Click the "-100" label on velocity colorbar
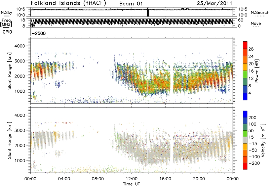Viewport: 269px width, 186px height. click(254, 157)
